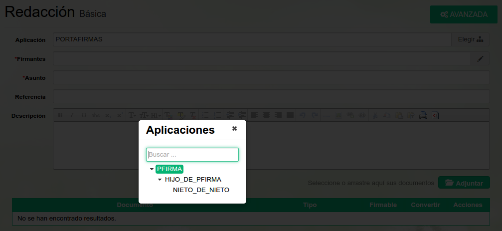This screenshot has height=231, width=502.
Task: Apply superscript formatting
Action: pyautogui.click(x=120, y=115)
